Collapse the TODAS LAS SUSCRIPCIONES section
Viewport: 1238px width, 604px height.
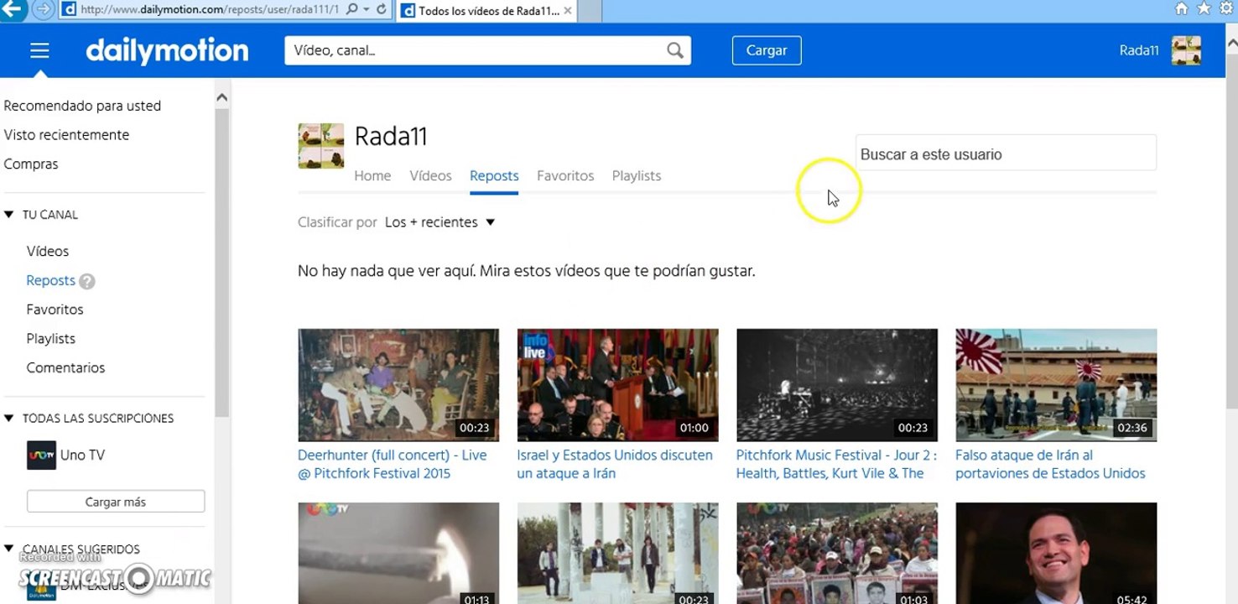pyautogui.click(x=9, y=418)
